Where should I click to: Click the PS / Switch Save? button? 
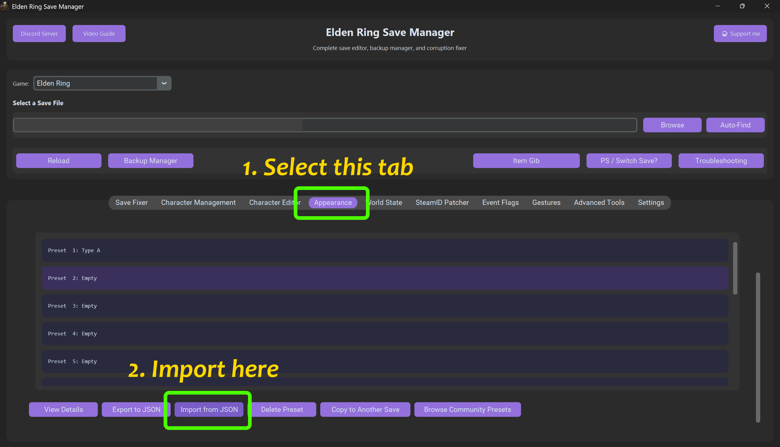coord(629,161)
